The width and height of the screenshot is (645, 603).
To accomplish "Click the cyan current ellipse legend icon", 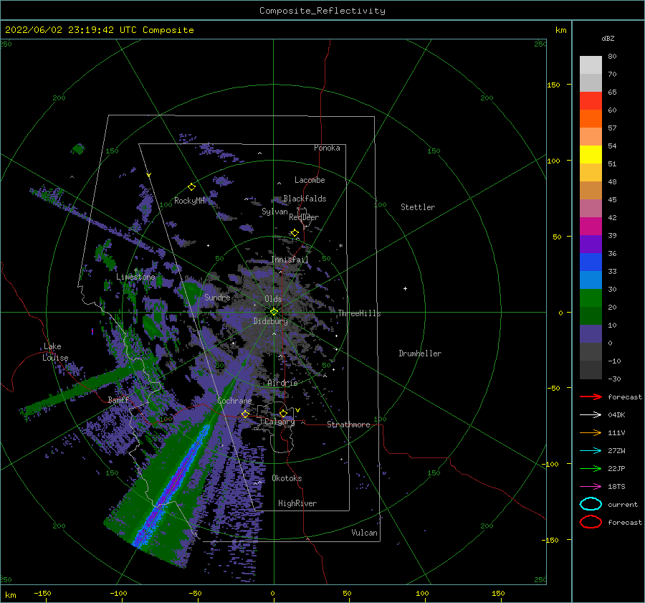I will [x=591, y=504].
